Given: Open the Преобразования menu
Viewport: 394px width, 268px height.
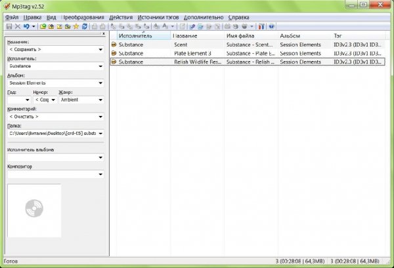Looking at the screenshot, I should 83,17.
